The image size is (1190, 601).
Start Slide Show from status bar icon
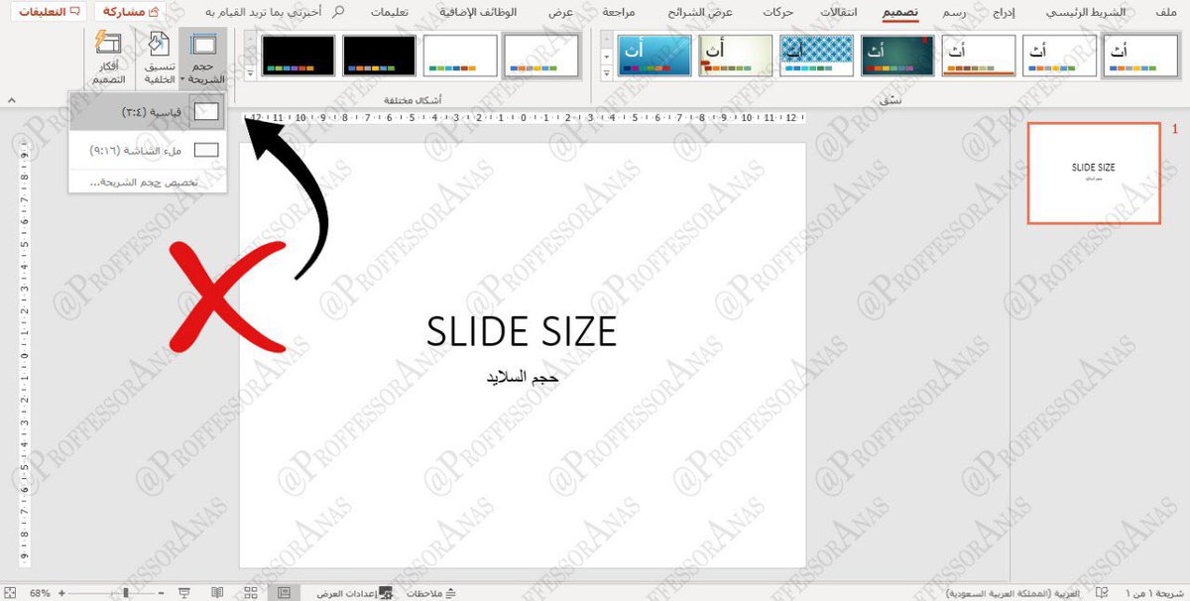point(184,593)
